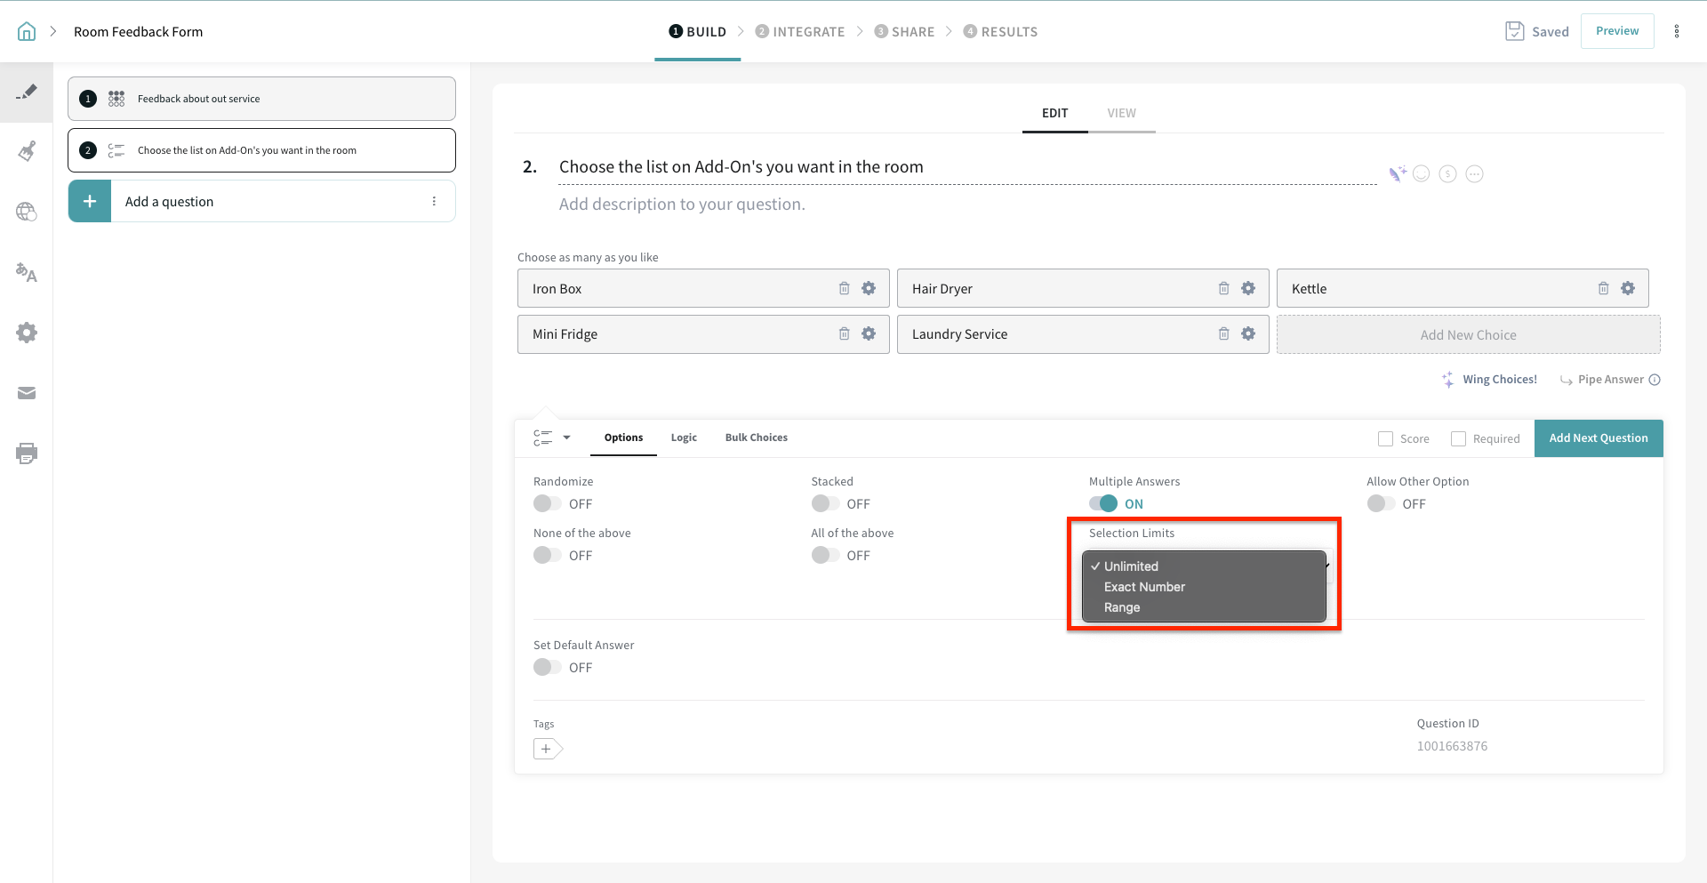Switch to the Logic tab
Viewport: 1707px width, 883px height.
pos(684,437)
